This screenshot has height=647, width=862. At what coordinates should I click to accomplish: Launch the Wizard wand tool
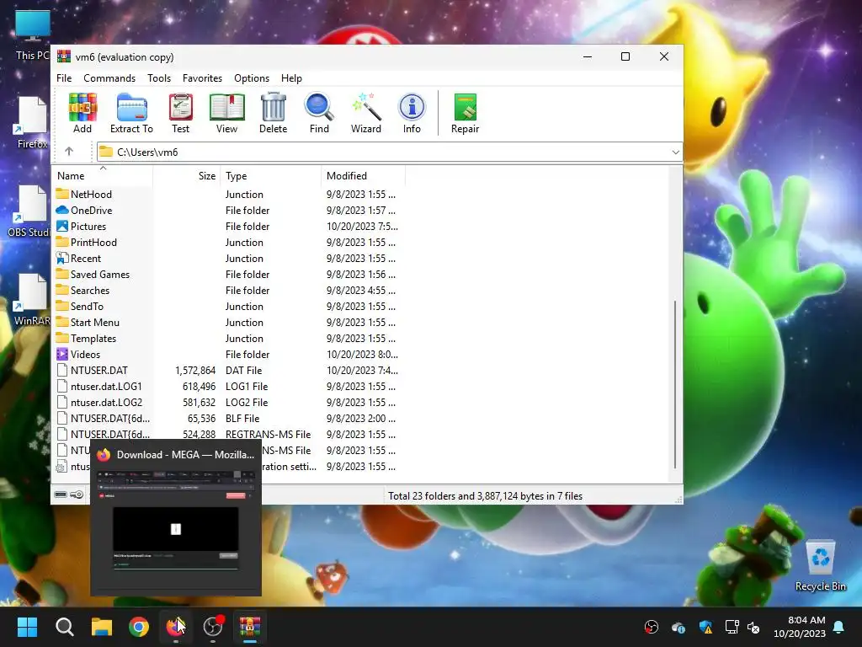coord(365,114)
